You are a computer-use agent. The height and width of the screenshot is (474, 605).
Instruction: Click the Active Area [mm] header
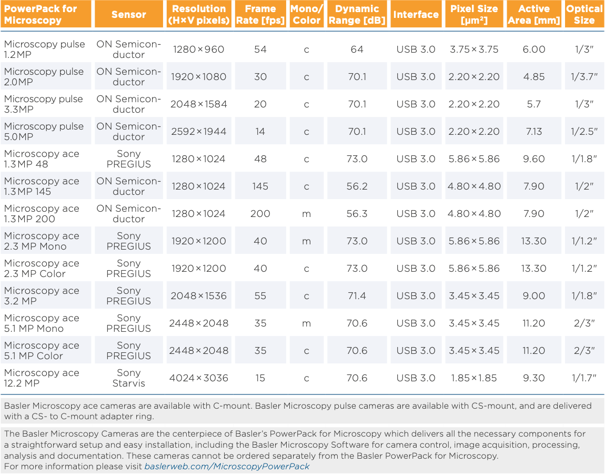tap(534, 14)
